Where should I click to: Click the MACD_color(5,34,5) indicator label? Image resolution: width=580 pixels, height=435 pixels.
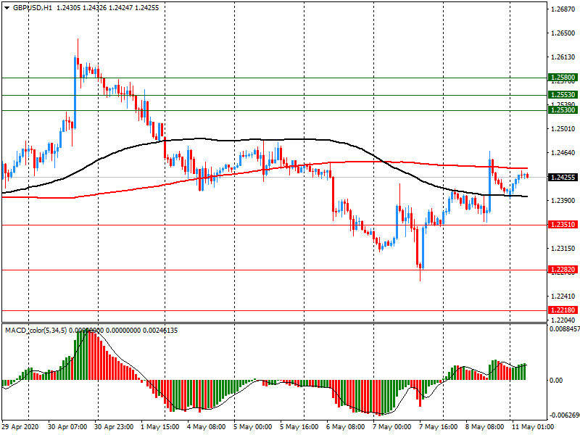tap(36, 330)
